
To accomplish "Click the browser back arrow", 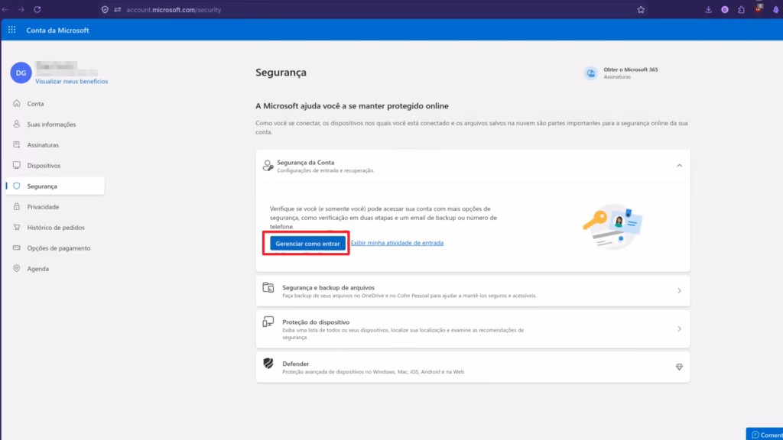I will pyautogui.click(x=5, y=9).
